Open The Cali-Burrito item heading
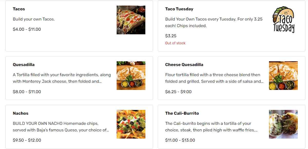The image size is (308, 149). 182,113
